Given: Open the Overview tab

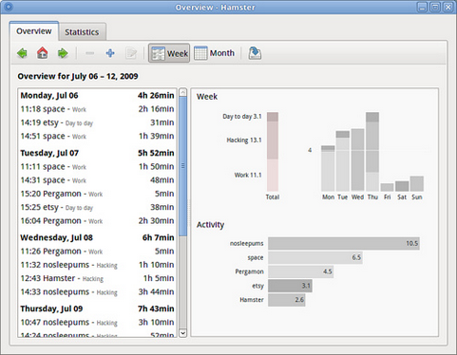Looking at the screenshot, I should tap(34, 31).
